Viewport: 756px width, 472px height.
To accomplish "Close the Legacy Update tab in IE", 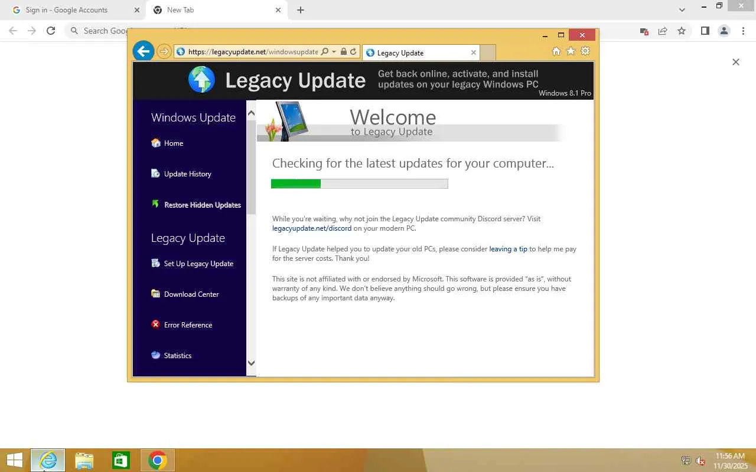I will click(x=473, y=53).
